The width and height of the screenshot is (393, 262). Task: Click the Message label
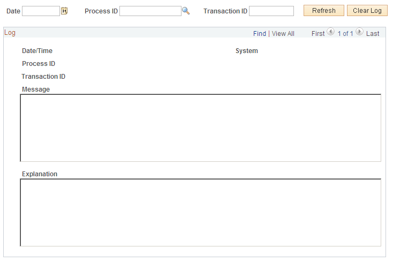[x=36, y=89]
